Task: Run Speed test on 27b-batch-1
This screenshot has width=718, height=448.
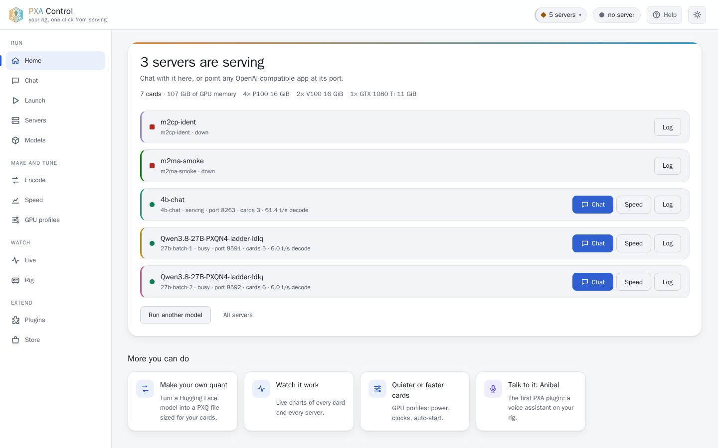Action: coord(634,243)
